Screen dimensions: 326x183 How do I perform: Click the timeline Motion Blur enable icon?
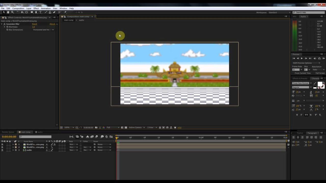click(96, 137)
